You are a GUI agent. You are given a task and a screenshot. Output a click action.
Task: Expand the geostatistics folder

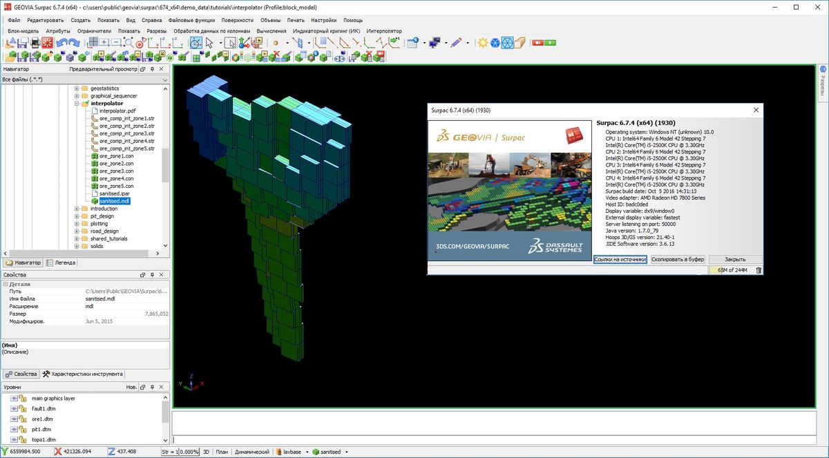(77, 88)
